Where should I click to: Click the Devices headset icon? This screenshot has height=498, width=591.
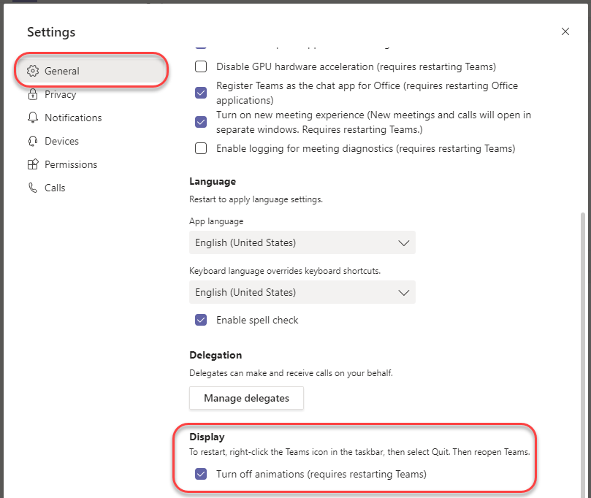tap(32, 141)
